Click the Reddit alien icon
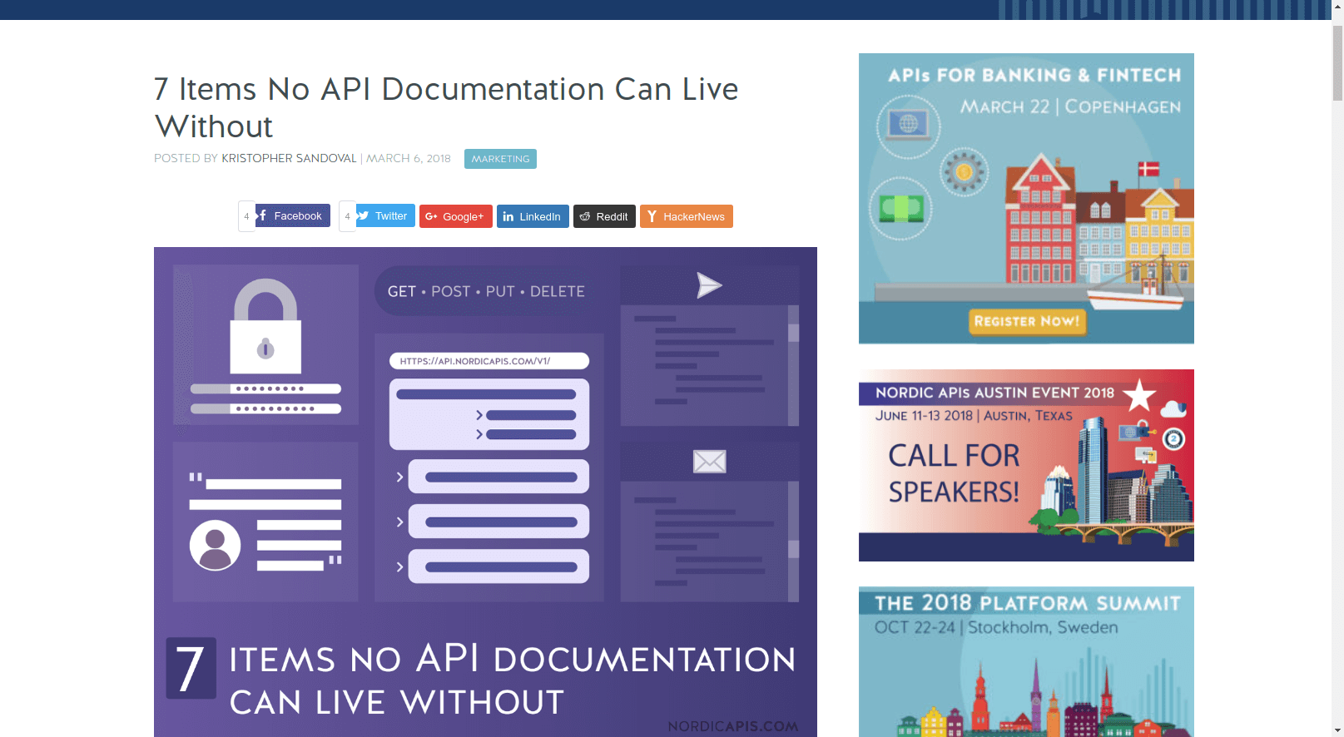 tap(585, 216)
